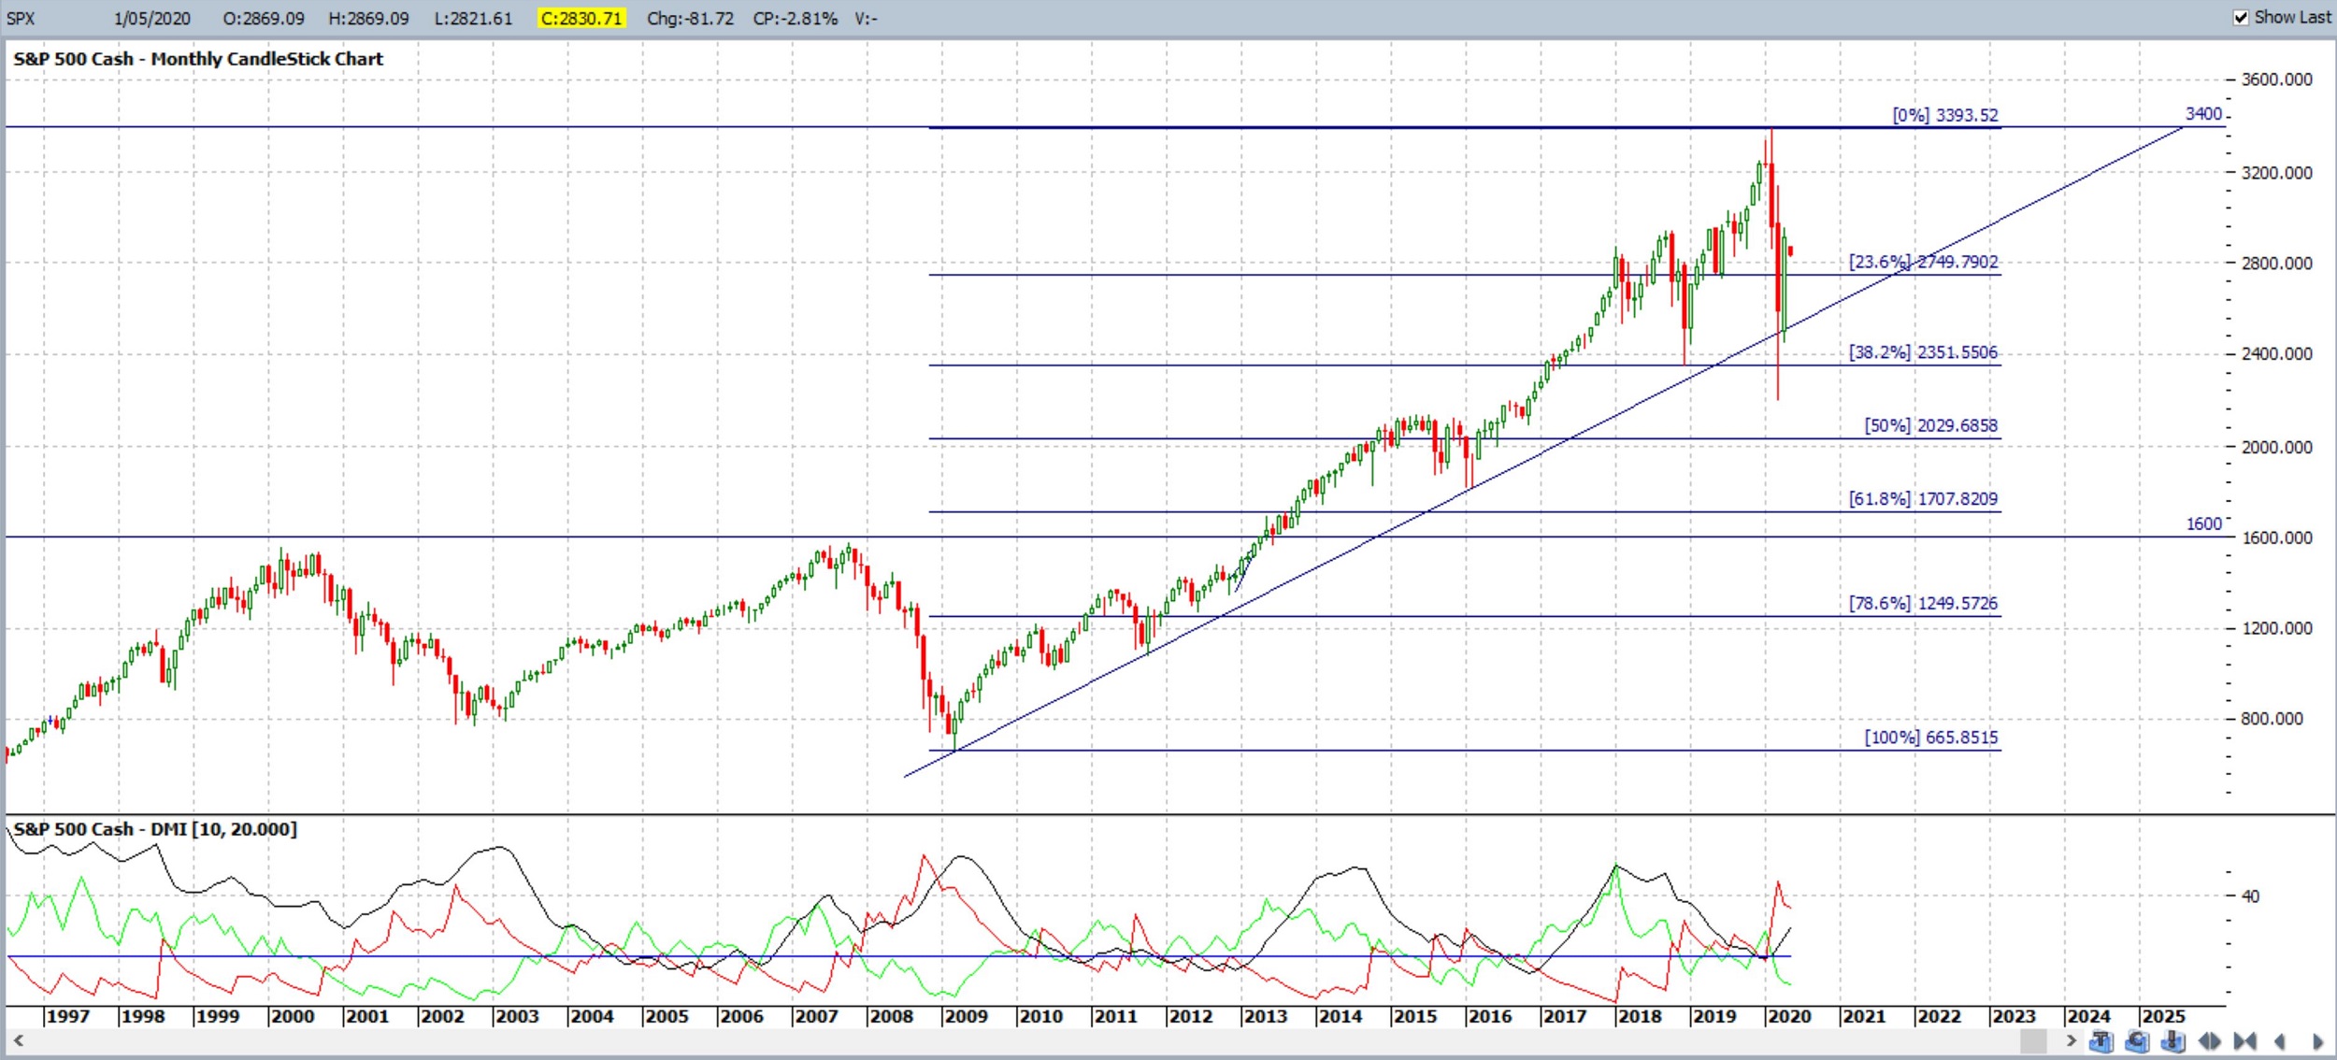Click the S&P 500 Cash Monthly CandleStick title
The image size is (2337, 1060).
(198, 59)
